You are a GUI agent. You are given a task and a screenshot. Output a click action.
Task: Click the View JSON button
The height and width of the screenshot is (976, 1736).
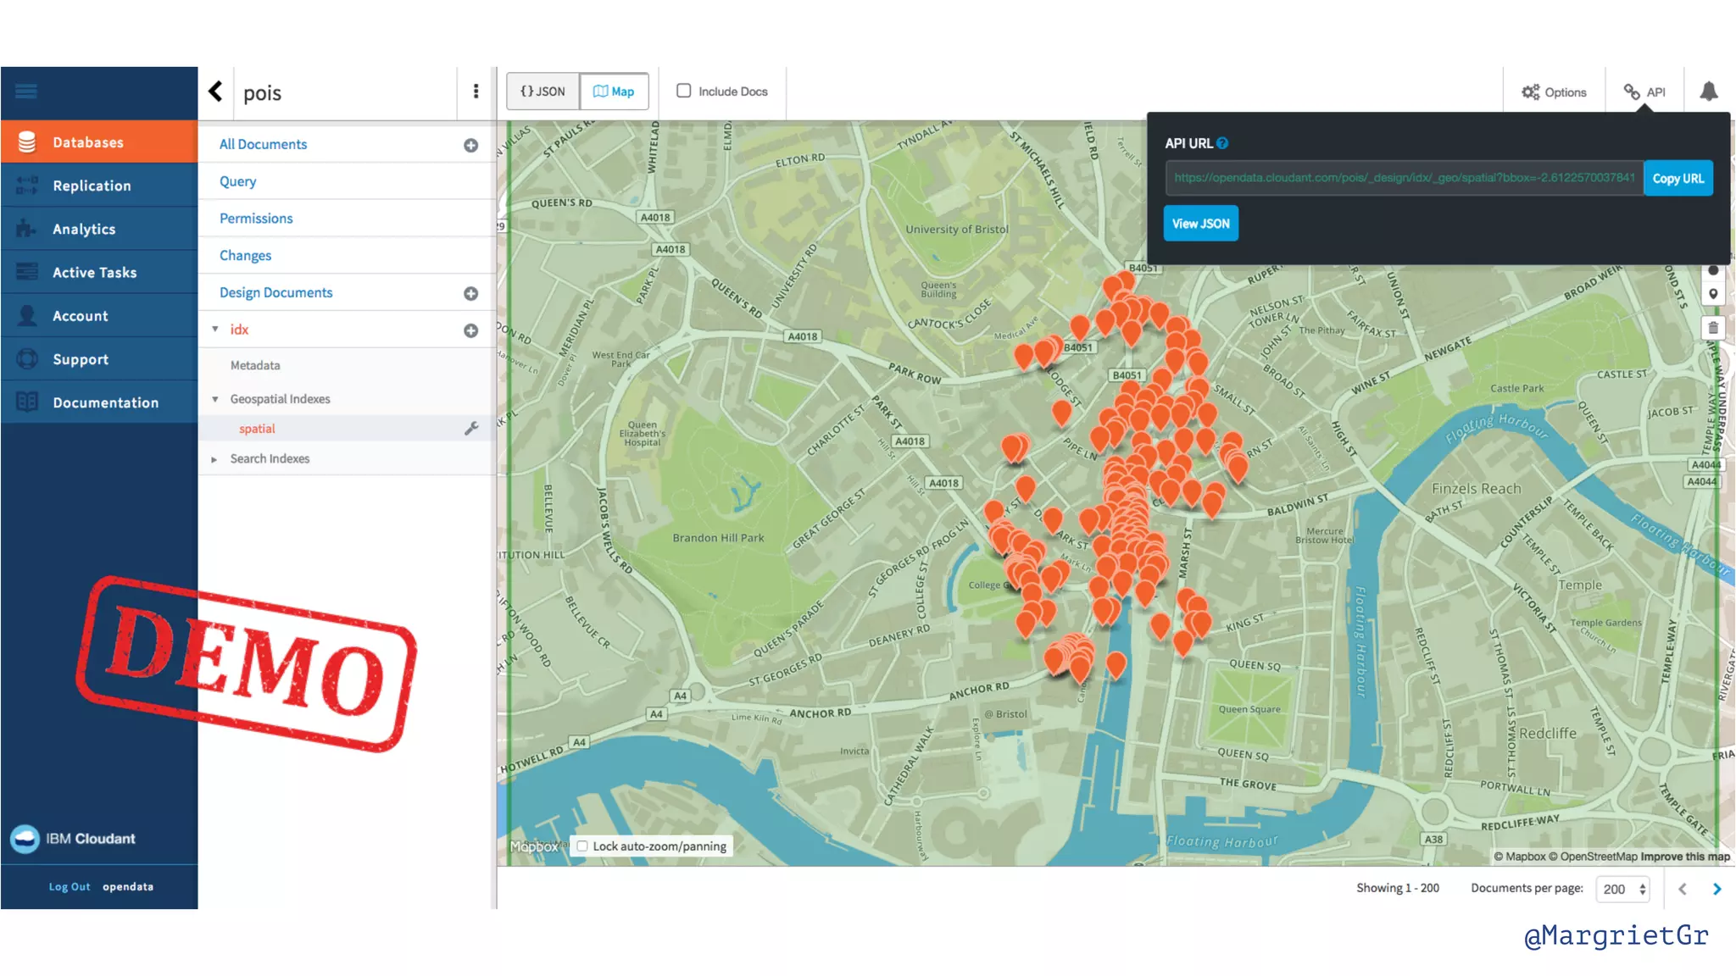tap(1200, 224)
